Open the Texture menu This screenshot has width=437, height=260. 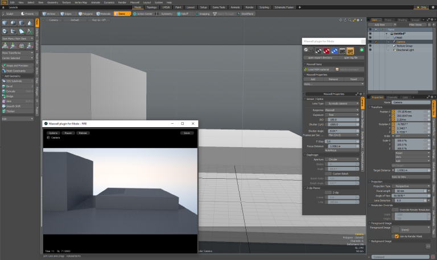coord(67,2)
